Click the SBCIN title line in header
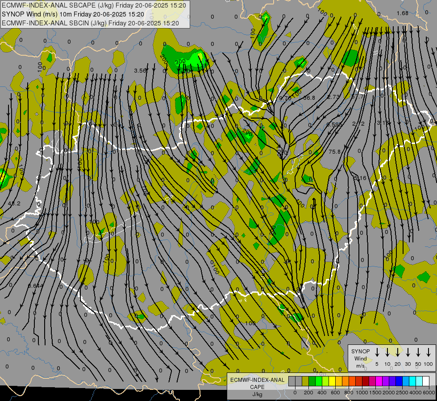This screenshot has width=437, height=401. [90, 23]
